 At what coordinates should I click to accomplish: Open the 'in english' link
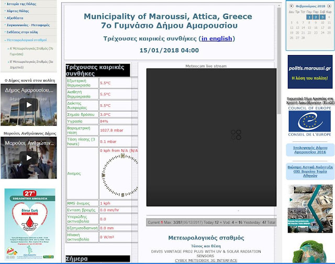(217, 39)
